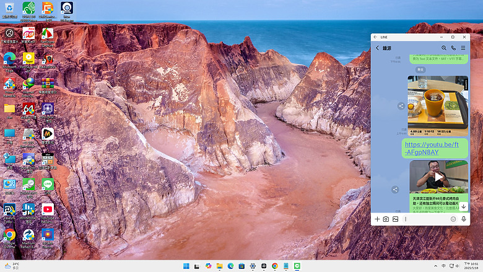Select the AS SSD Benchmark desktop icon

(x=28, y=138)
